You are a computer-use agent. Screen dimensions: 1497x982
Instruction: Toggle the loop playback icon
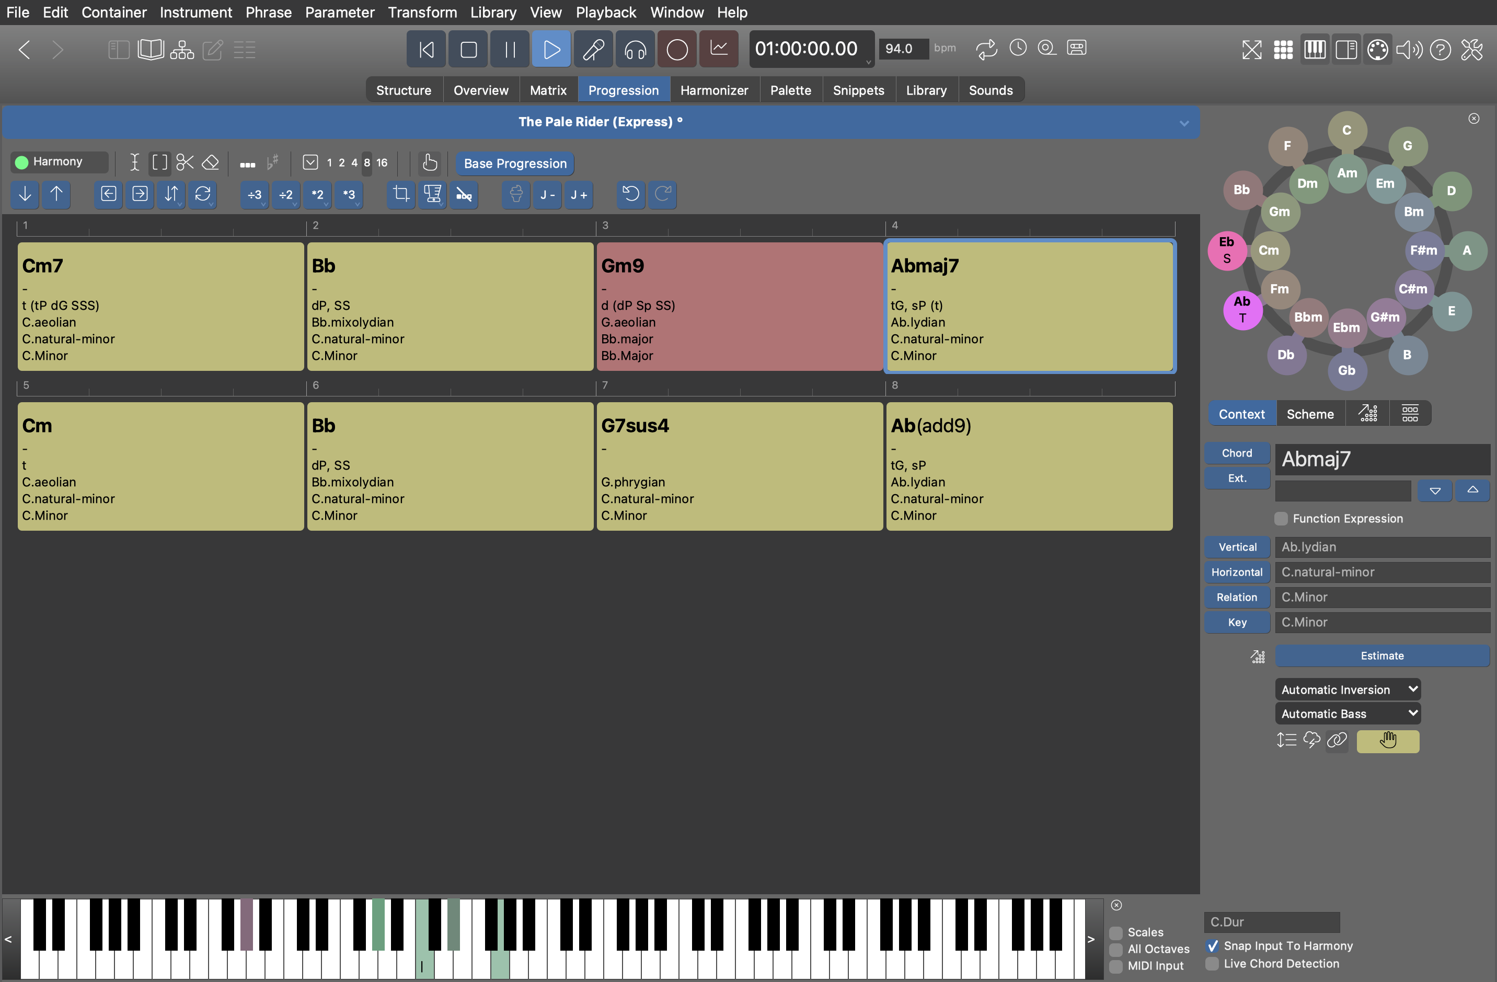pyautogui.click(x=986, y=49)
